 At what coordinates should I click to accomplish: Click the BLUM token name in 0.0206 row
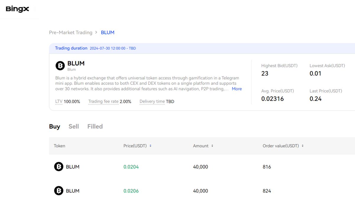pos(72,191)
